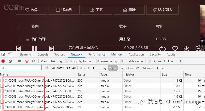
Task: Switch to the Sources tab
Action: 60,54
